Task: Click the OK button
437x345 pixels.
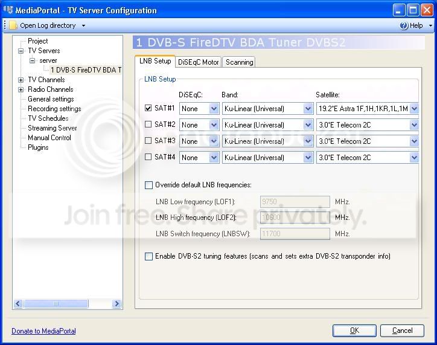Action: point(354,330)
